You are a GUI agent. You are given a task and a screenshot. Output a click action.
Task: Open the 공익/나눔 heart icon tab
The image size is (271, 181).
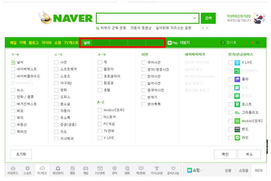(x=173, y=170)
